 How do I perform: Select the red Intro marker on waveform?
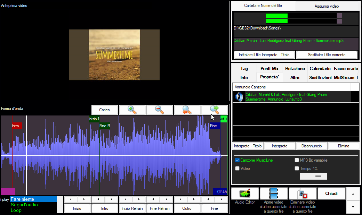(x=16, y=126)
